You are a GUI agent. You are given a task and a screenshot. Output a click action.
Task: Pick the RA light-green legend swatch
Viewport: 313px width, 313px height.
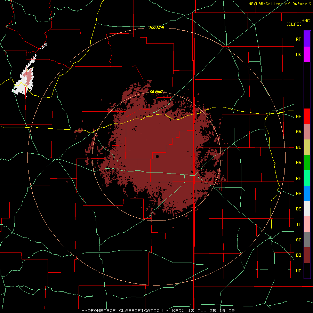307,178
